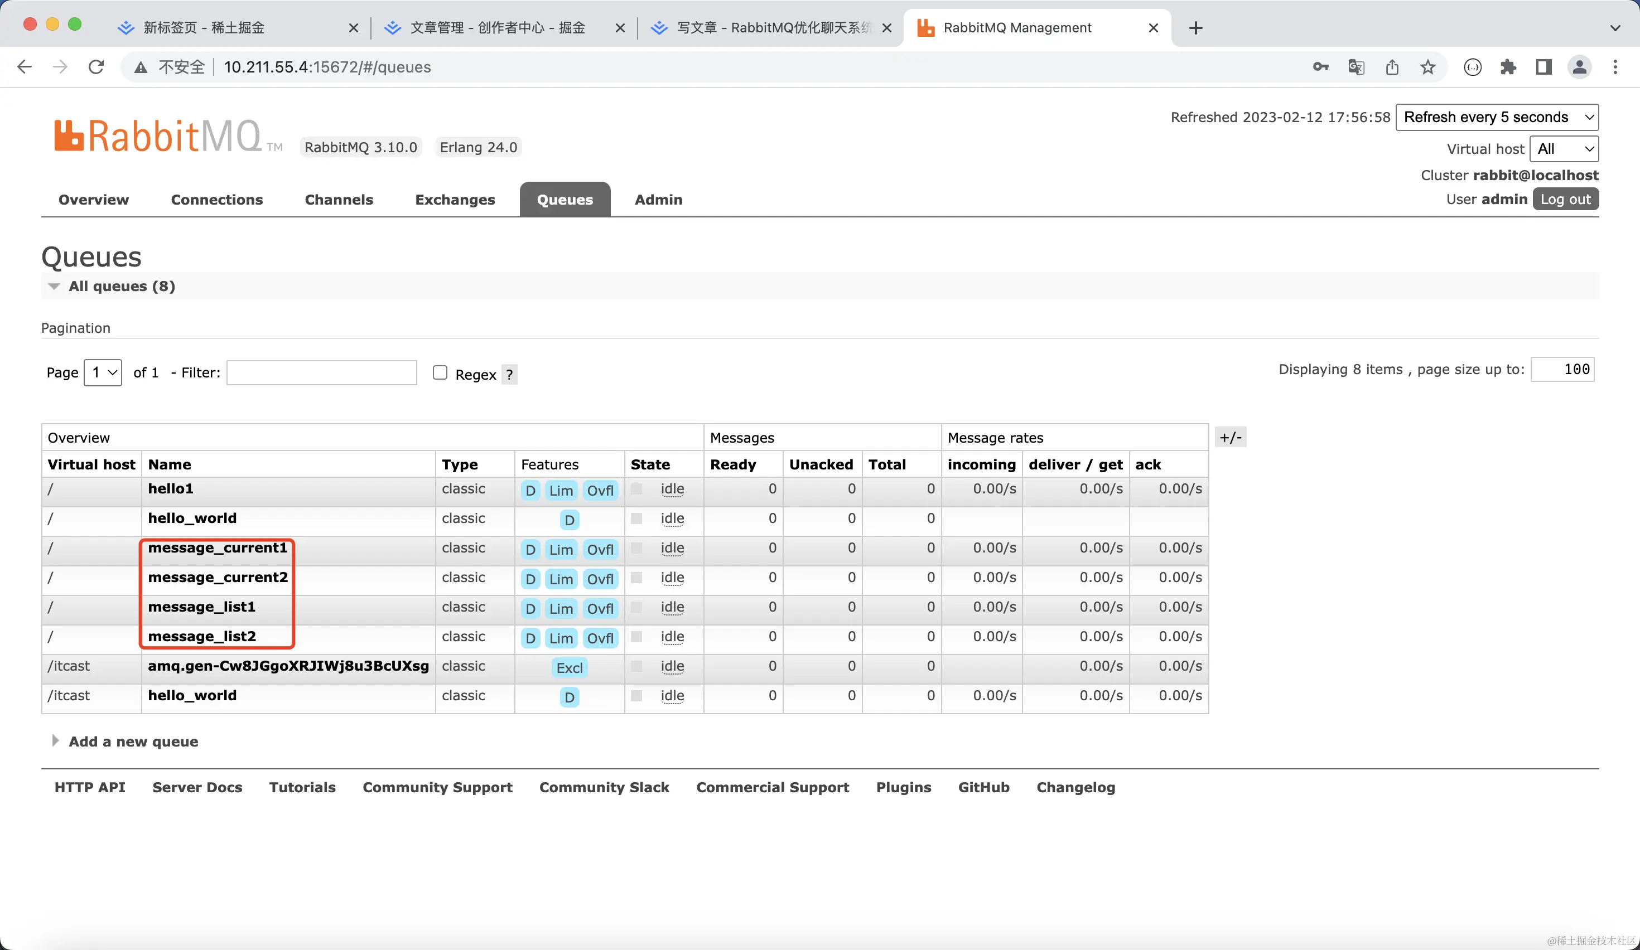Open the browser extensions puzzle icon

click(x=1508, y=67)
